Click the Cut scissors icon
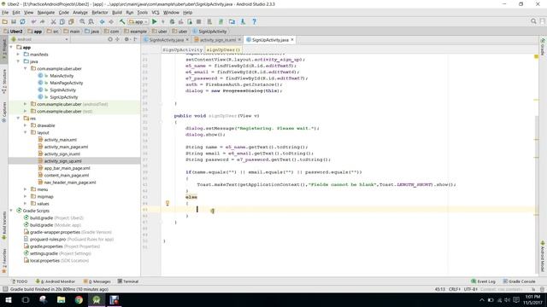Viewport: 547px width, 307px height. 53,21
